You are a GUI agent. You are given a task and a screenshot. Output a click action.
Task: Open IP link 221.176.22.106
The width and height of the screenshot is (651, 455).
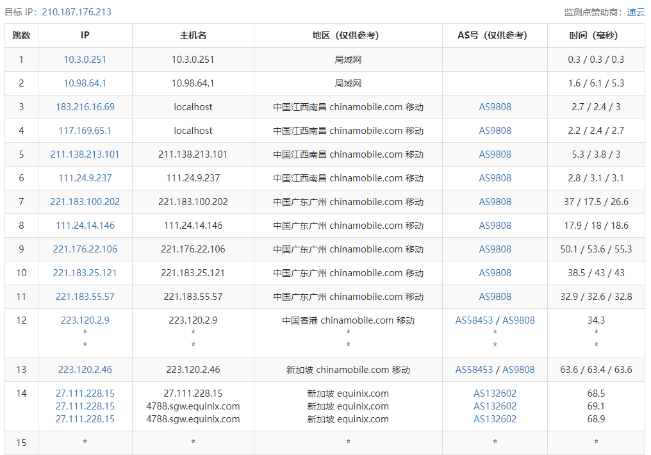85,249
